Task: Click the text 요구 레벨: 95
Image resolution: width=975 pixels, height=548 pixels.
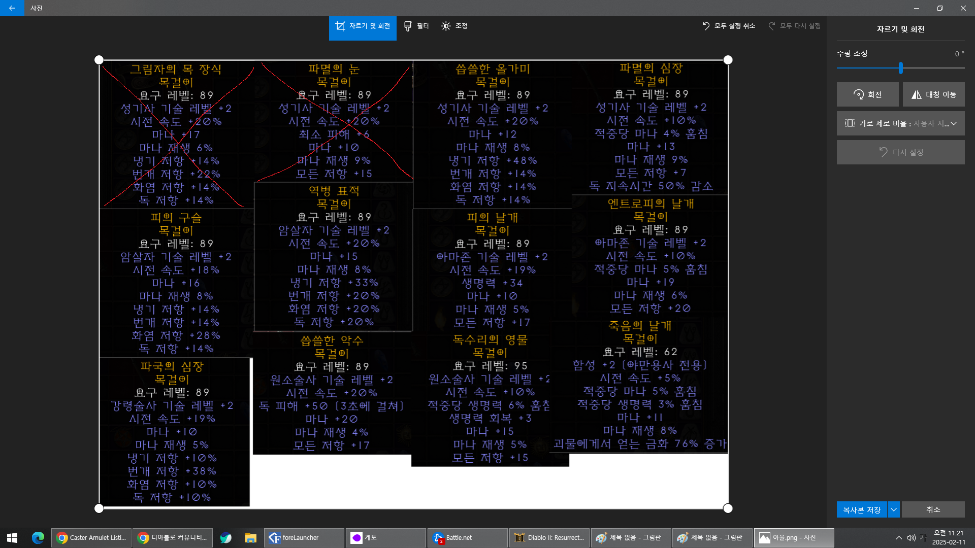Action: click(490, 366)
